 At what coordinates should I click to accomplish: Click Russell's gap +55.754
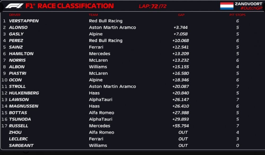point(180,126)
